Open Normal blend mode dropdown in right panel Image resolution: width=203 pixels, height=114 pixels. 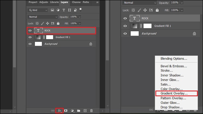coord(140,3)
